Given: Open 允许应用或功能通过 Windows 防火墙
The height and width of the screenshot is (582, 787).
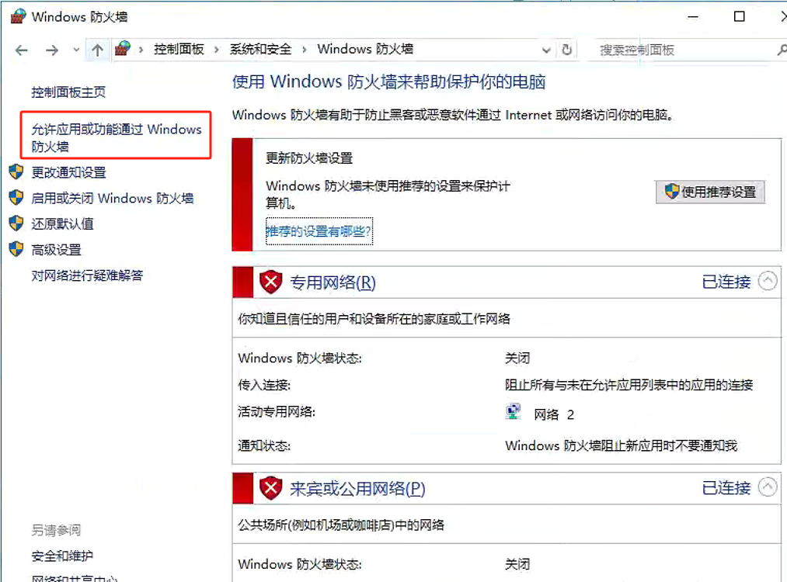Looking at the screenshot, I should tap(116, 138).
